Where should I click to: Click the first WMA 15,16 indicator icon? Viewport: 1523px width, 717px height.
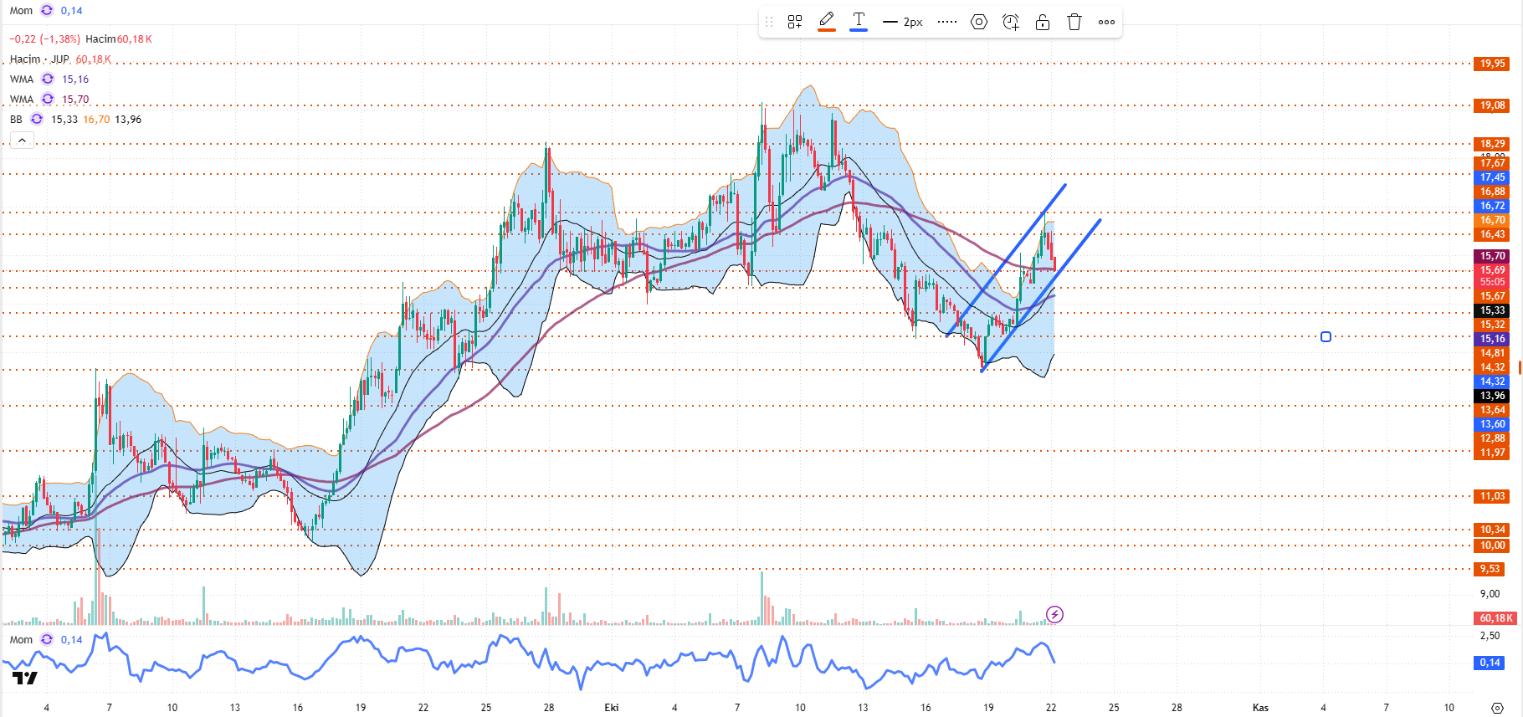[x=48, y=79]
